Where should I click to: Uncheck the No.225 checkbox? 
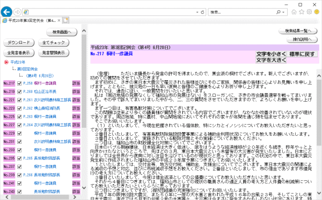tap(19, 117)
